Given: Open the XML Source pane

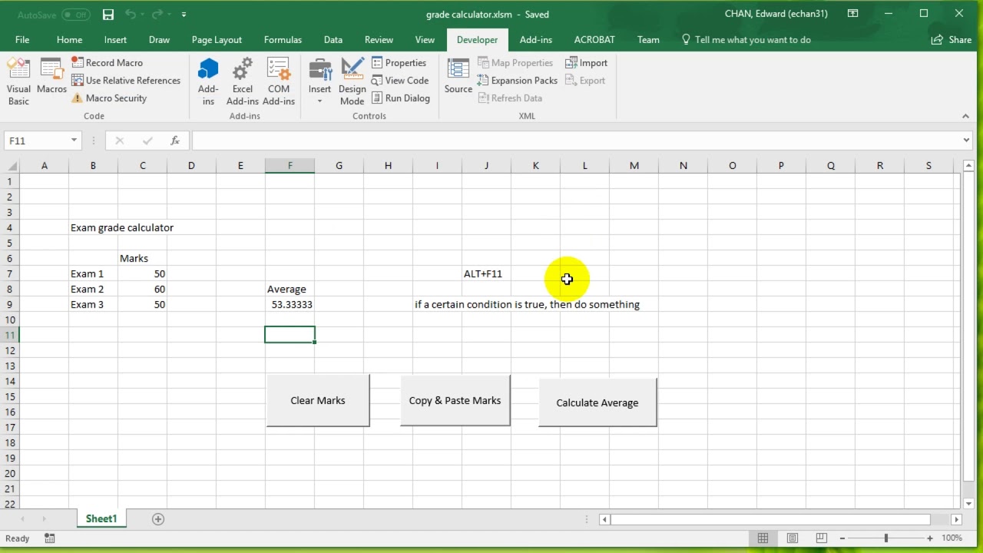Looking at the screenshot, I should pos(458,77).
